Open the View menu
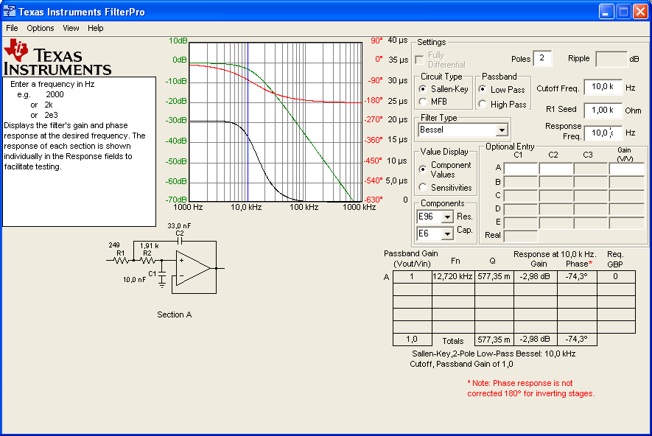 pos(71,28)
